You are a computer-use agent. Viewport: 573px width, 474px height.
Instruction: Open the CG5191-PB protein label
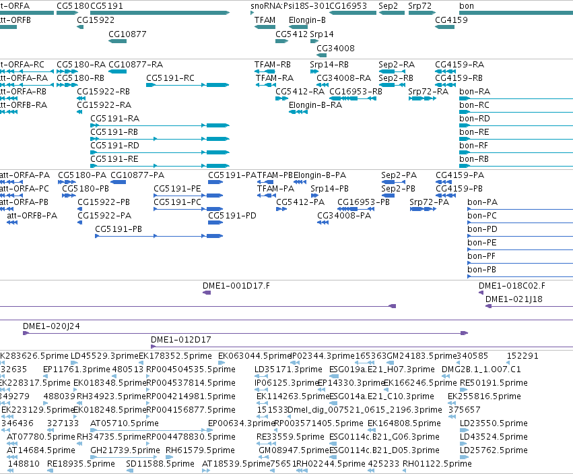pyautogui.click(x=119, y=229)
